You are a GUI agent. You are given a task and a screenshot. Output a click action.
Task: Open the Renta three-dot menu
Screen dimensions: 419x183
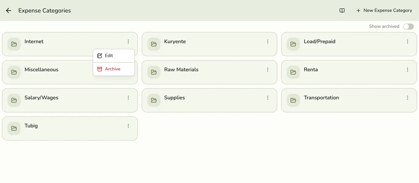407,70
